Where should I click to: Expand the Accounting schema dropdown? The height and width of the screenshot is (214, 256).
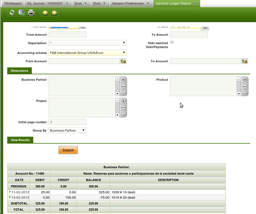(x=87, y=53)
